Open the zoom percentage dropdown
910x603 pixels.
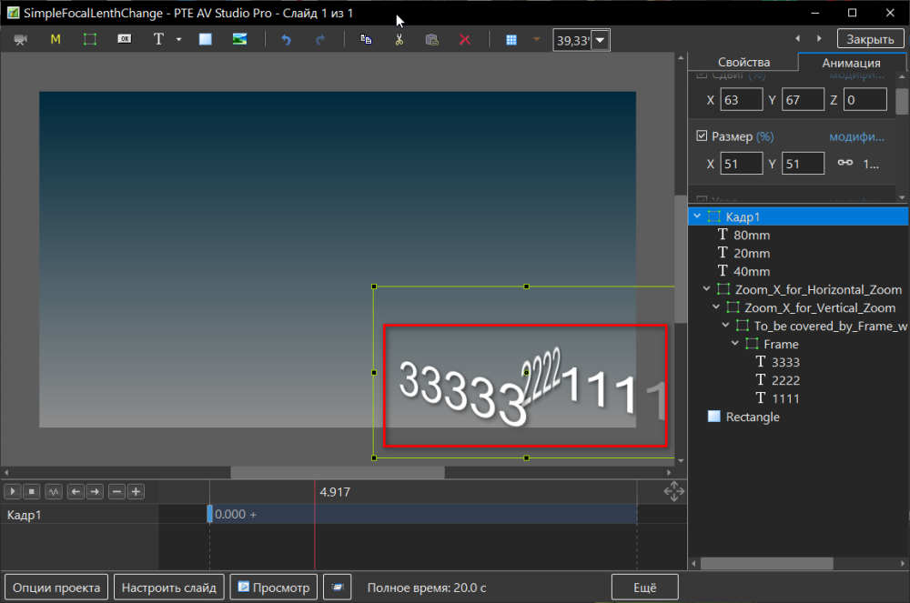[600, 40]
